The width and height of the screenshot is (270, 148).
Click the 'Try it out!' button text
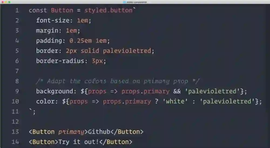pos(79,142)
